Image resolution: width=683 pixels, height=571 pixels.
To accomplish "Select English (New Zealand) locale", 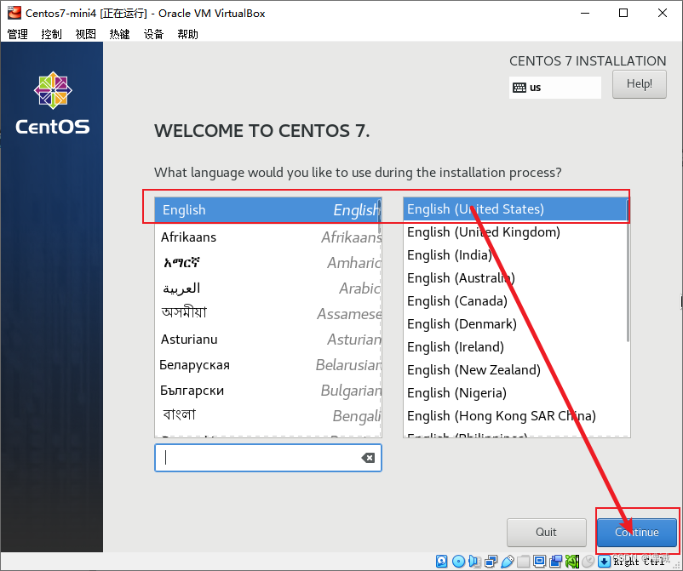I will 515,370.
